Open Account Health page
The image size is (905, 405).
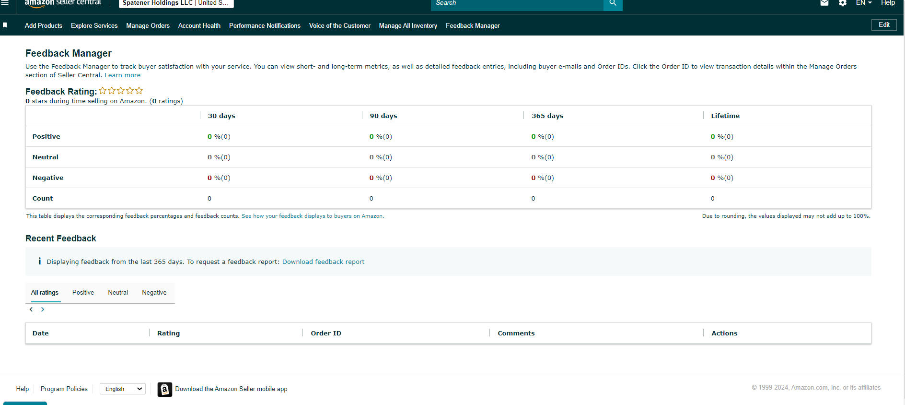tap(199, 25)
